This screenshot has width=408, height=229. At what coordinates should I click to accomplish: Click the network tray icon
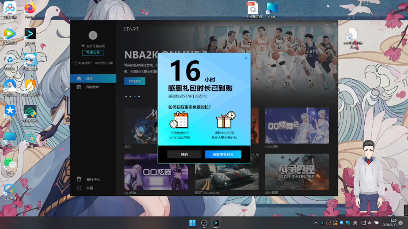tap(363, 223)
